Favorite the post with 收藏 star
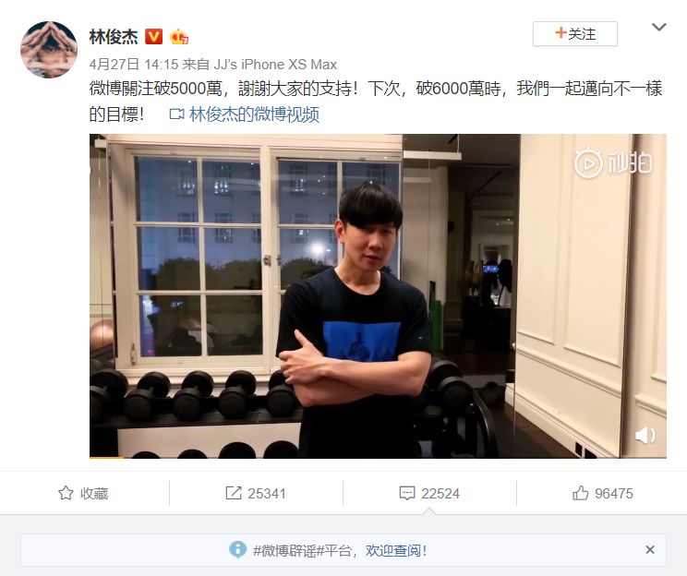This screenshot has width=687, height=576. [83, 493]
